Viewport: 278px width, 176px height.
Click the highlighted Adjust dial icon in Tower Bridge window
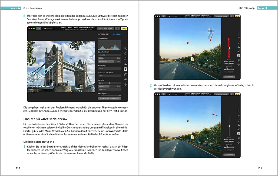coord(125,69)
